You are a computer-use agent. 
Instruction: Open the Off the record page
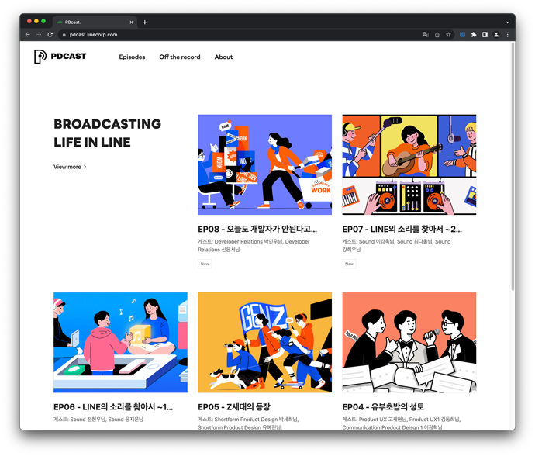(x=180, y=57)
